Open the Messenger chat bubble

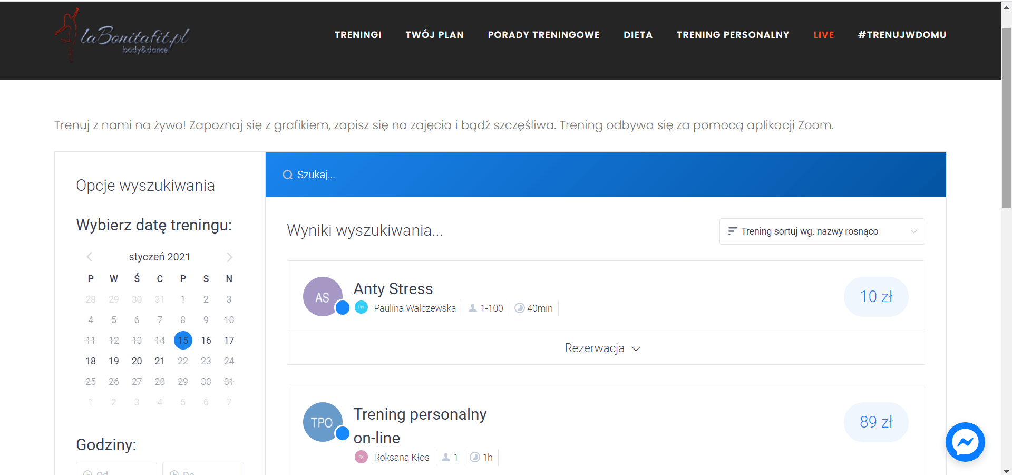tap(965, 442)
